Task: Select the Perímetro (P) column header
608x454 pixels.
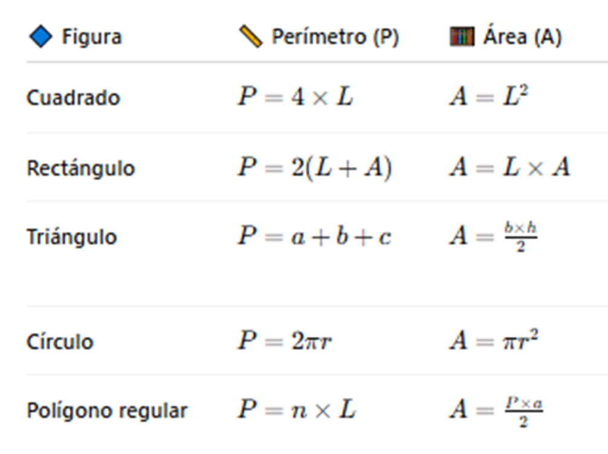Action: 335,37
